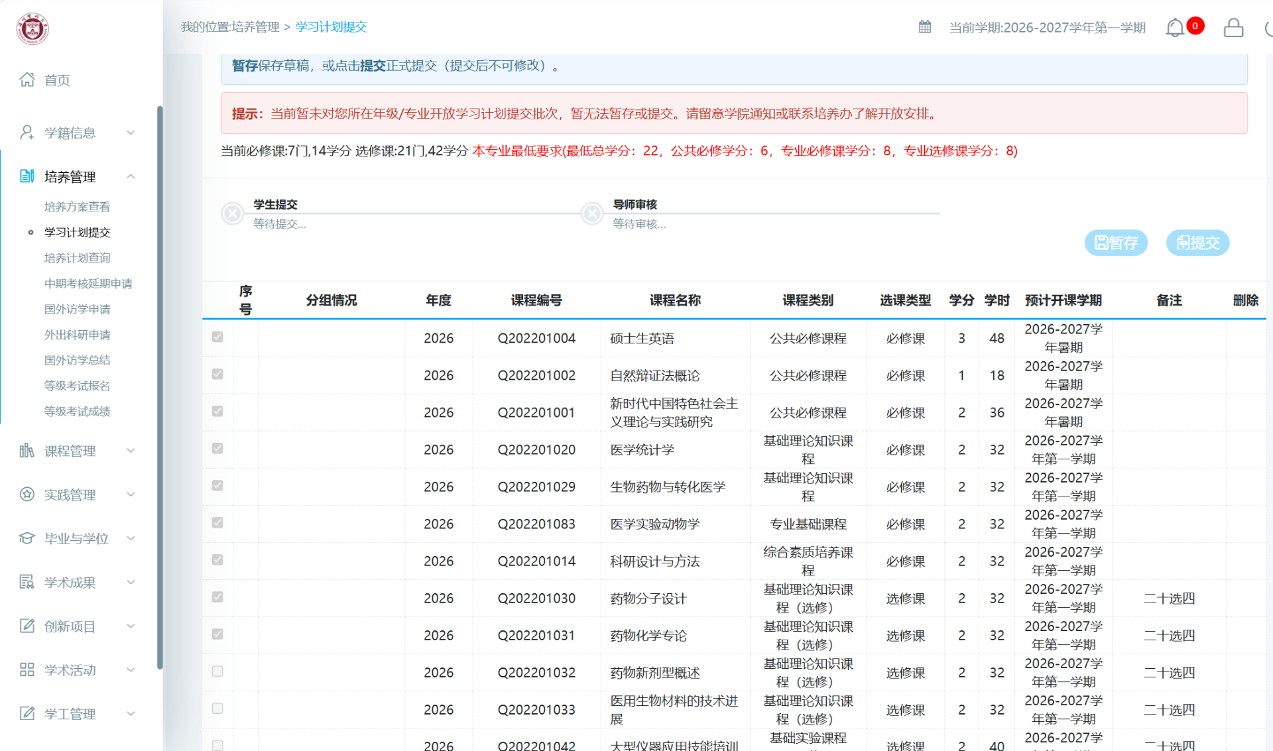Viewport: 1273px width, 751px height.
Task: Click the star badge icon for 实践管理
Action: [27, 494]
